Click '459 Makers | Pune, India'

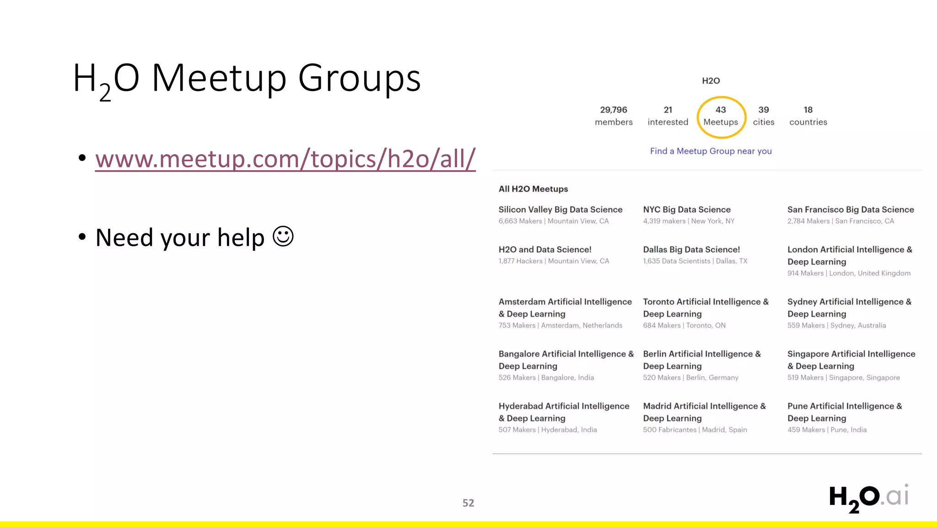(827, 430)
